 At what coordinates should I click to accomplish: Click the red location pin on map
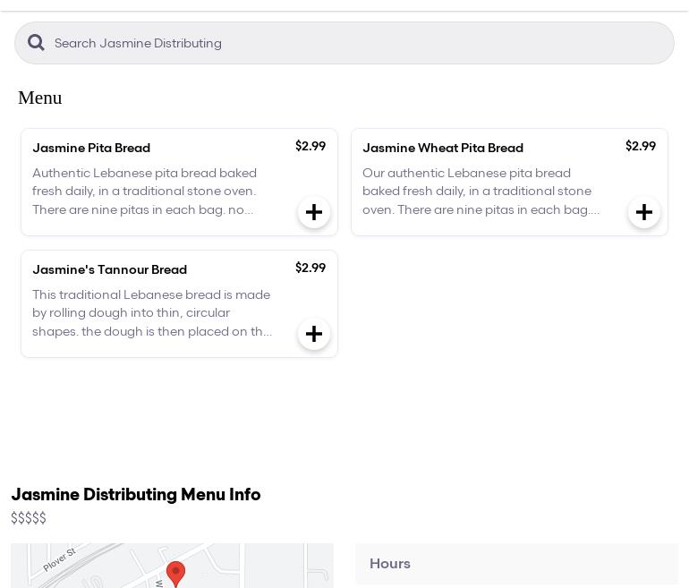[175, 573]
